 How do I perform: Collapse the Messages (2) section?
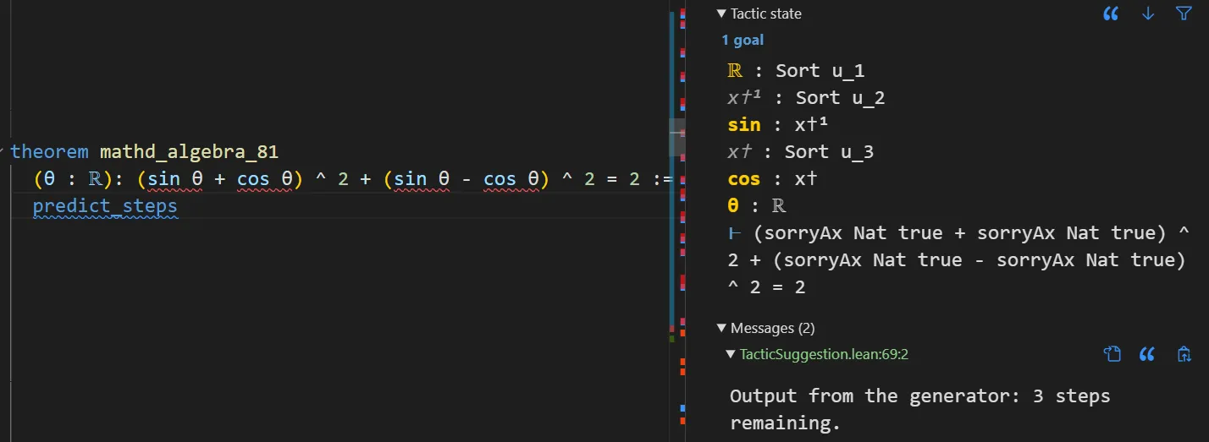(721, 328)
